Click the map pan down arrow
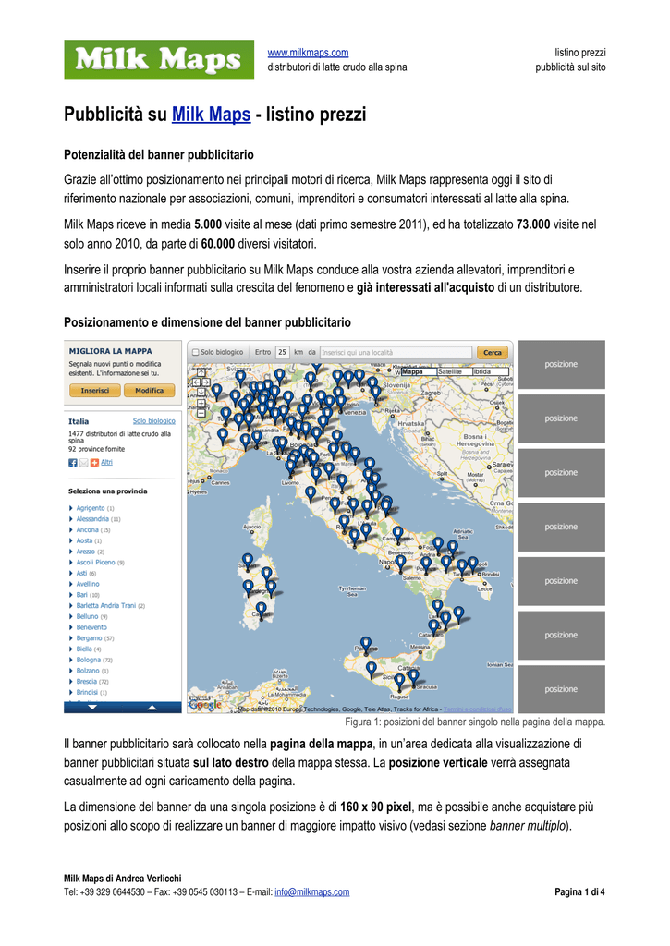This screenshot has width=670, height=946. click(x=201, y=392)
